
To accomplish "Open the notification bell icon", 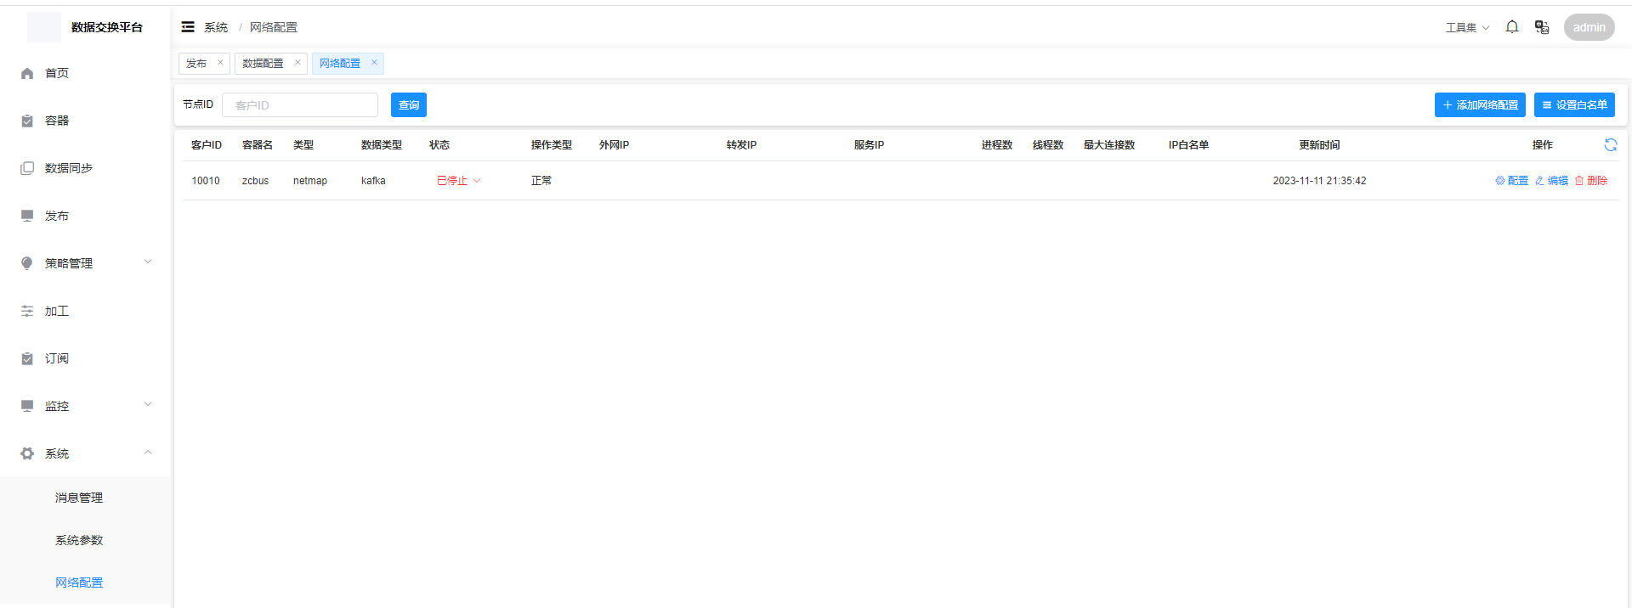I will [1511, 27].
